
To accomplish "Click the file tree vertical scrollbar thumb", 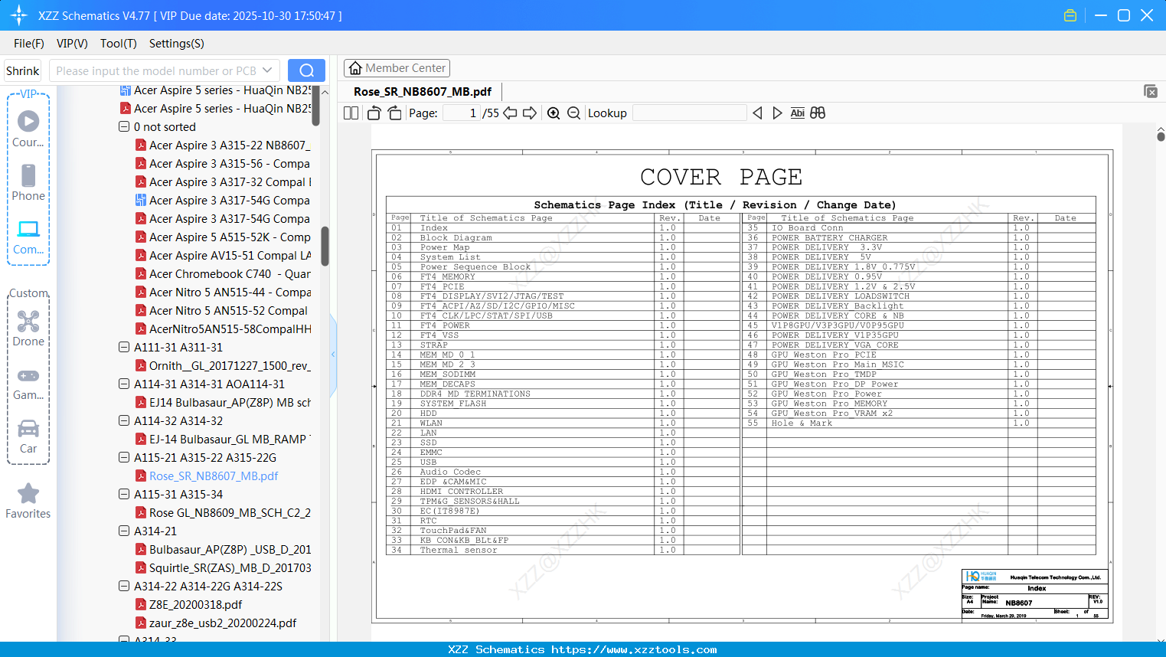I will [x=325, y=246].
